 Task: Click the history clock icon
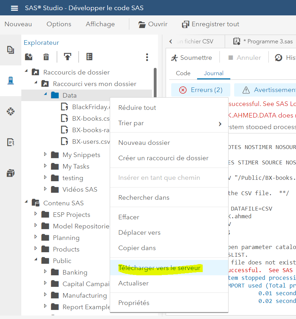point(279,58)
